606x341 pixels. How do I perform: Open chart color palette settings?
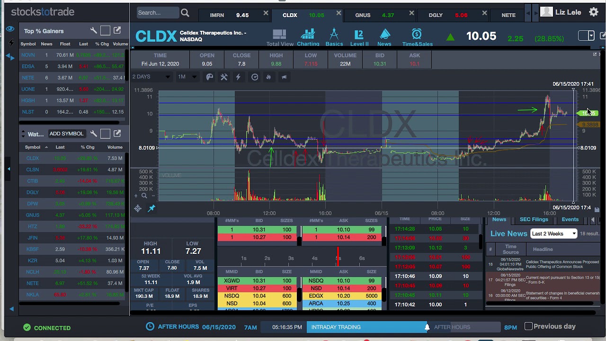[x=209, y=77]
